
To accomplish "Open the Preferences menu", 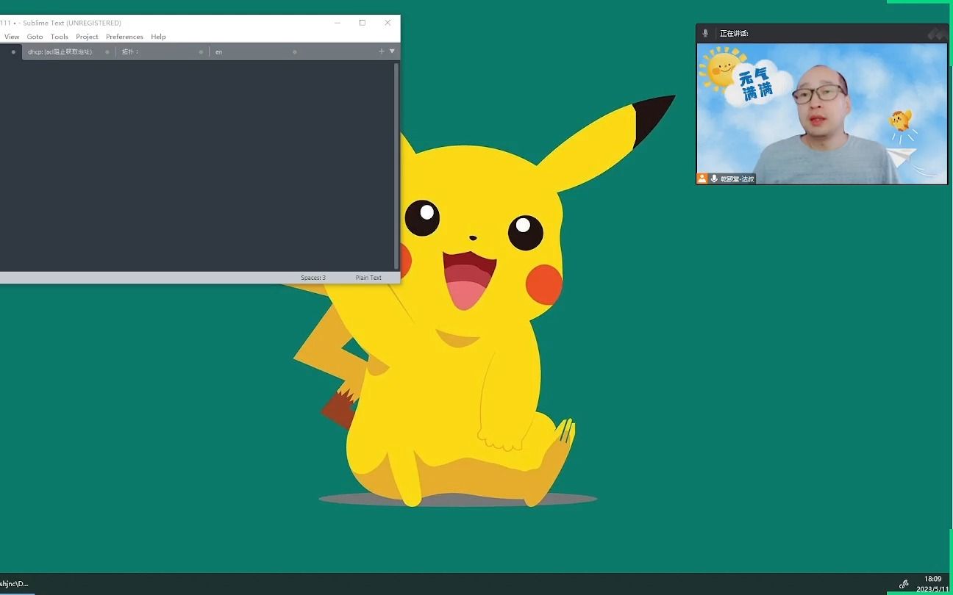I will (x=124, y=37).
